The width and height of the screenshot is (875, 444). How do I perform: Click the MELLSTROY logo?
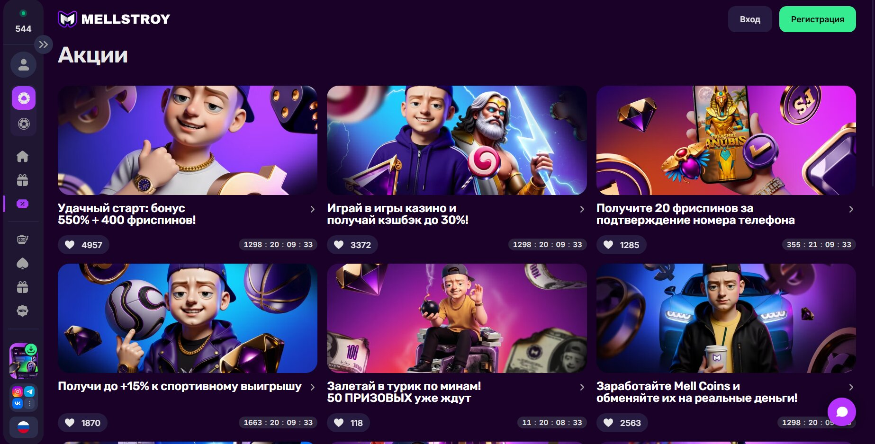click(114, 19)
